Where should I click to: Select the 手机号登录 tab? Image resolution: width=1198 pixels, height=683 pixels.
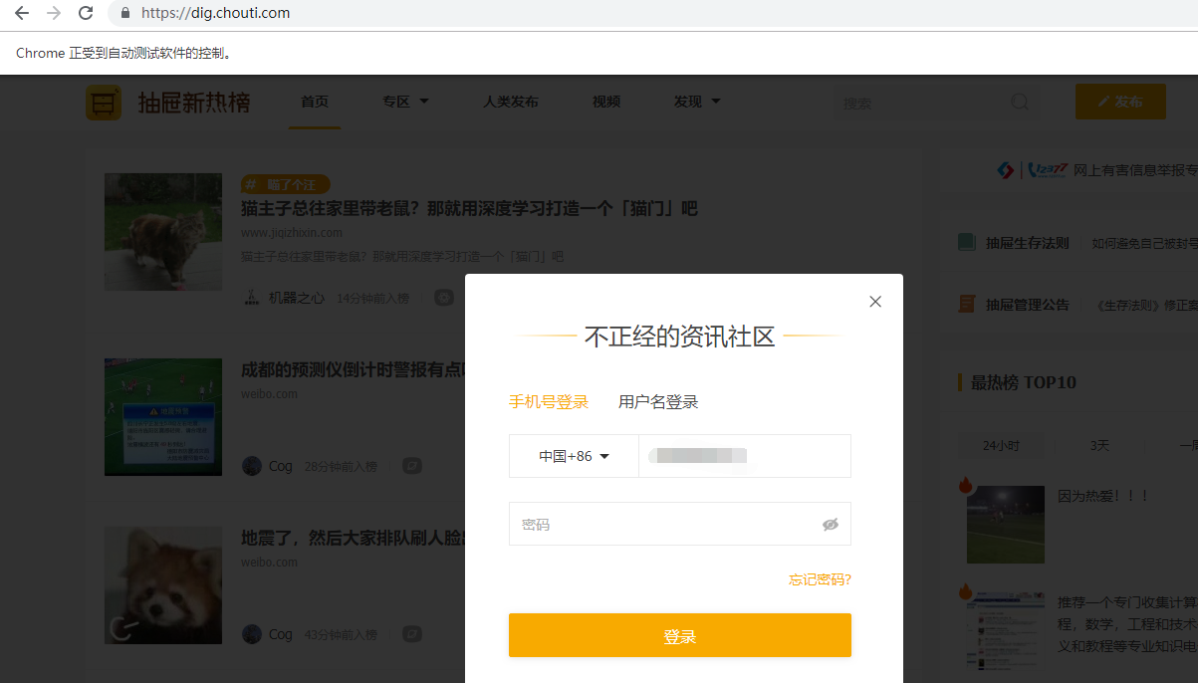549,402
